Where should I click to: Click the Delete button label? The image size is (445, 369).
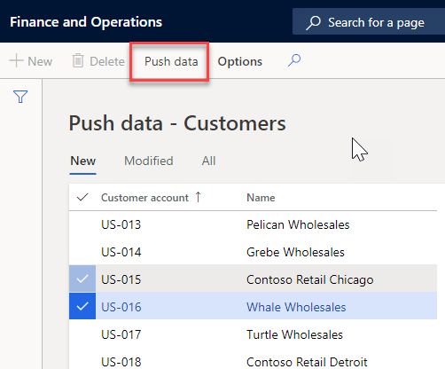coord(107,61)
